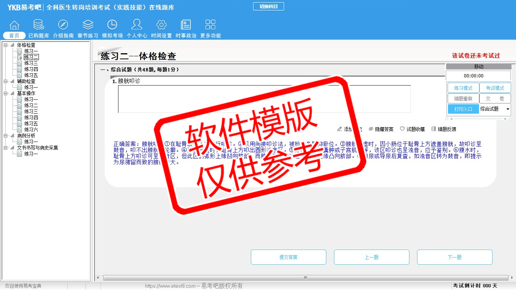The width and height of the screenshot is (516, 290).
Task: Select 练习三 under 基本操作
Action: (x=31, y=111)
